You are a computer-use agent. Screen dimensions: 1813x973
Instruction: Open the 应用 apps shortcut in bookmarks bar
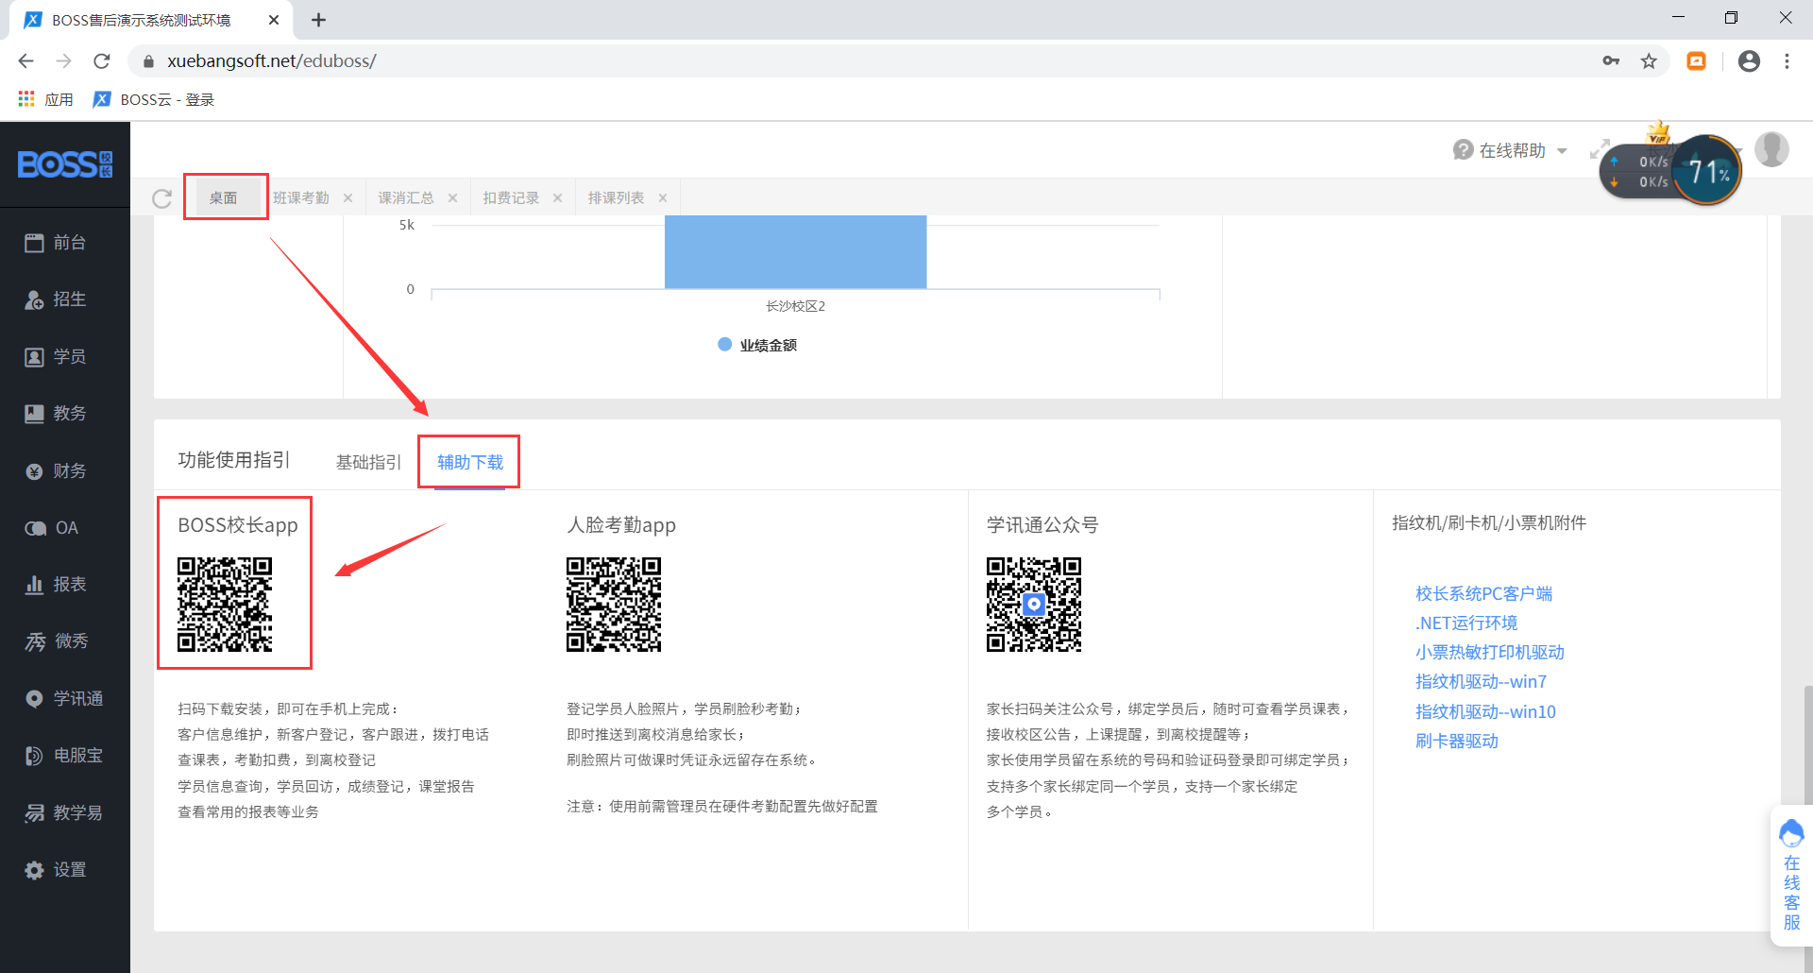click(x=45, y=99)
